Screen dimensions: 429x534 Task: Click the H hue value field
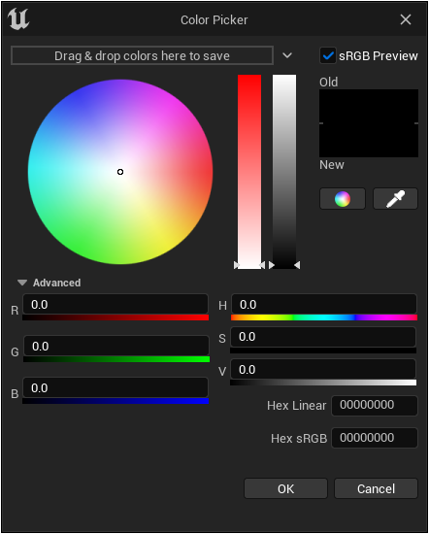(324, 304)
